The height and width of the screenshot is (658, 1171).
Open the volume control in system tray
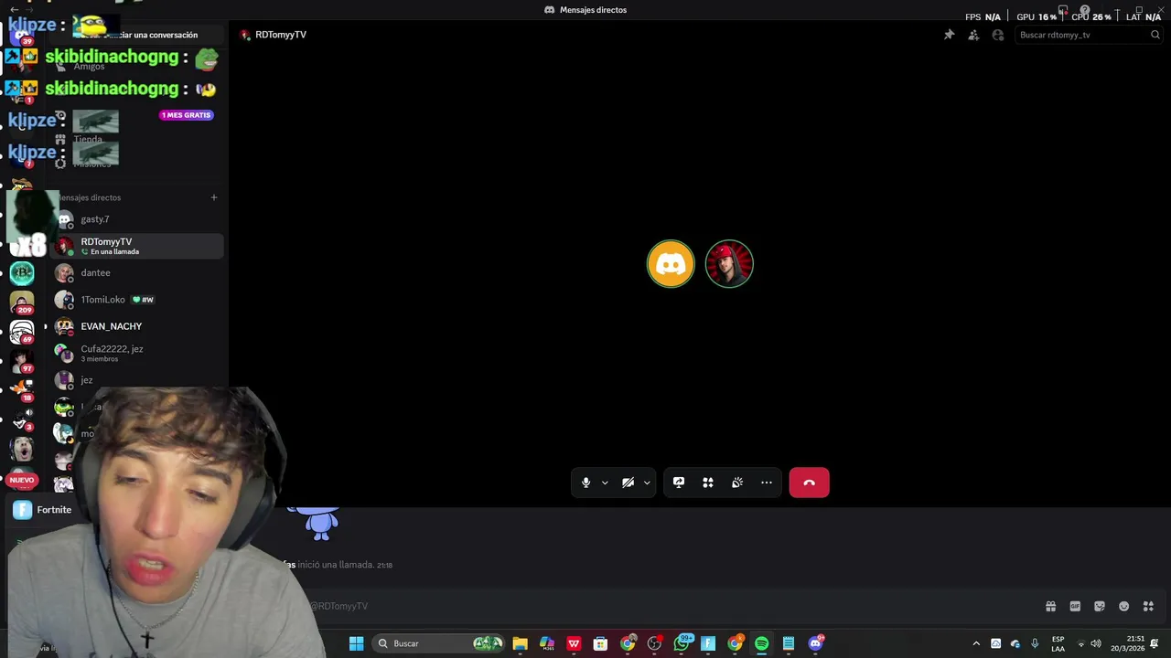click(1096, 643)
